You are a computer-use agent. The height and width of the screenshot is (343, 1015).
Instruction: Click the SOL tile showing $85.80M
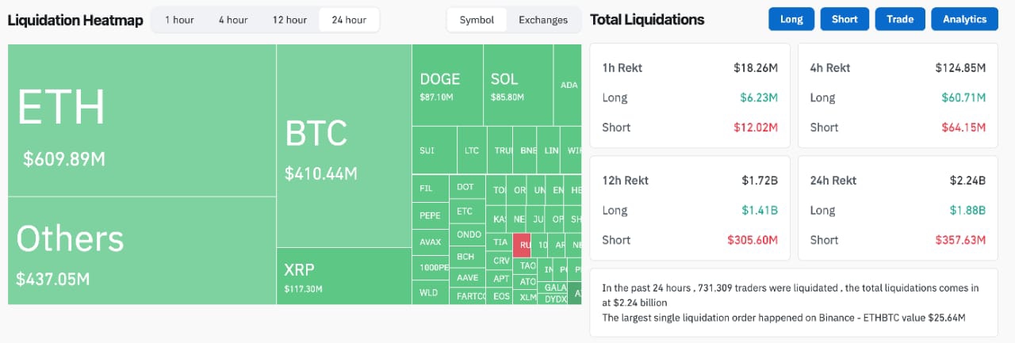[518, 86]
